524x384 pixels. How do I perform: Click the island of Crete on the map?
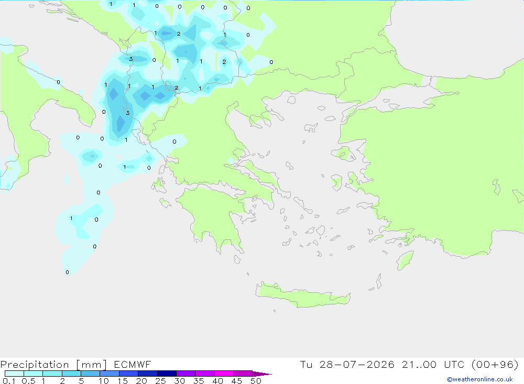[x=302, y=295]
